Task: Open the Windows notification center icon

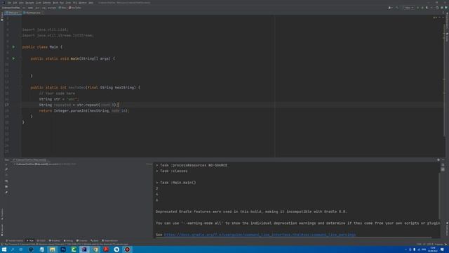Action: (x=443, y=249)
